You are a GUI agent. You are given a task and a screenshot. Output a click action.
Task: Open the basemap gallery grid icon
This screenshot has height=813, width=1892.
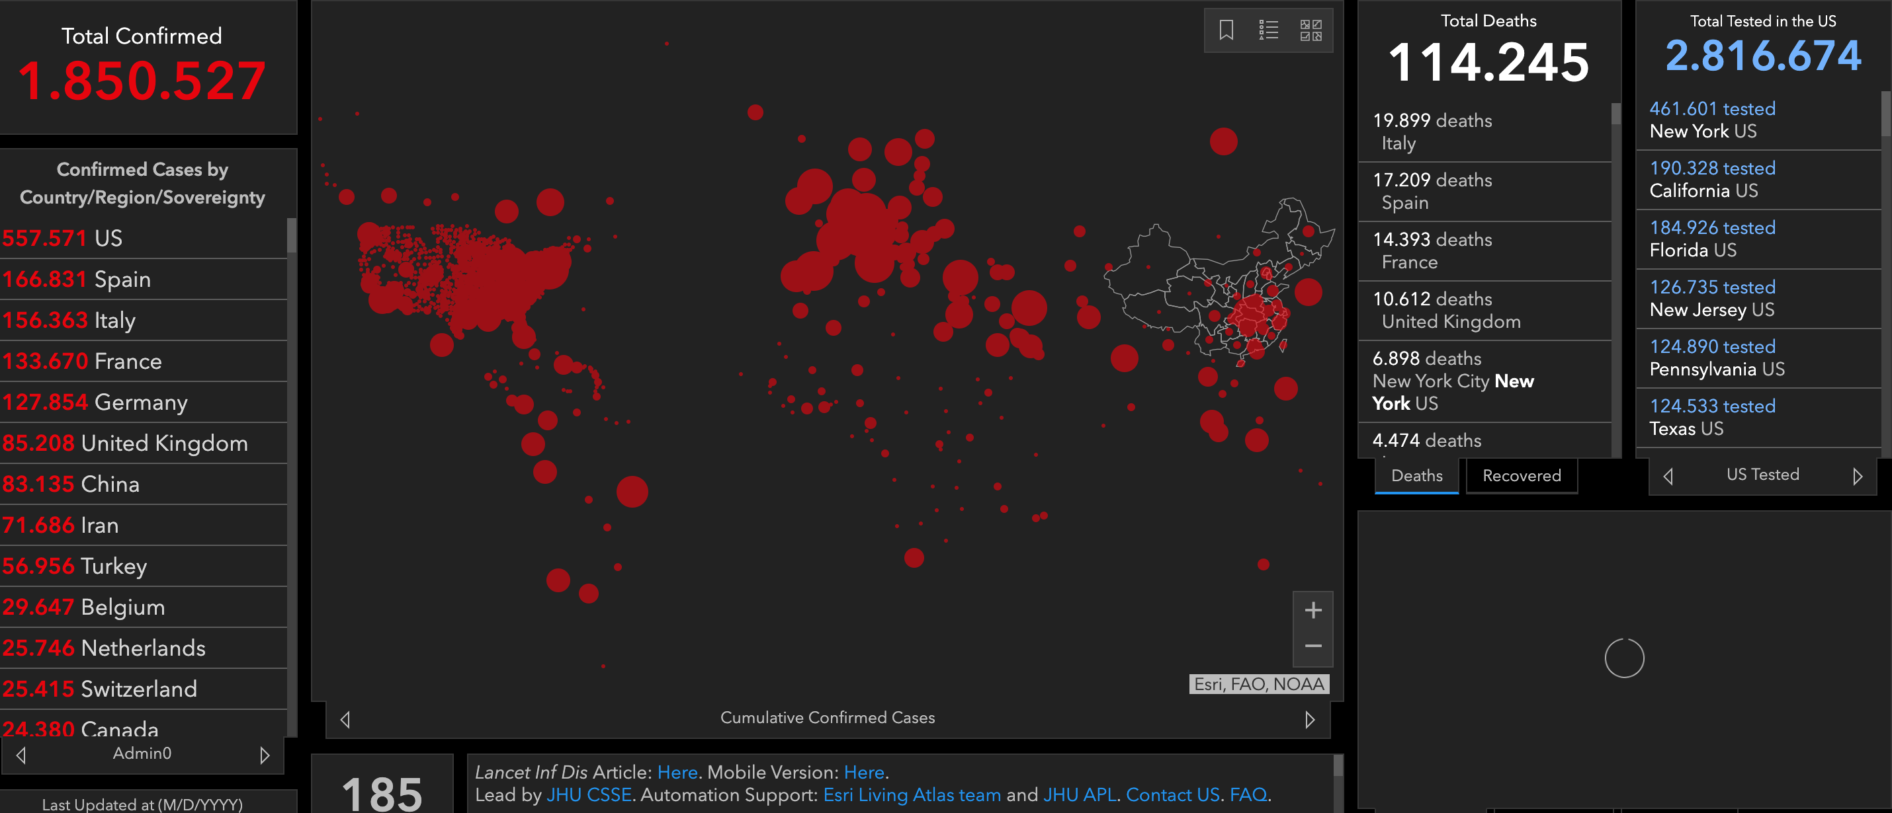pyautogui.click(x=1311, y=30)
